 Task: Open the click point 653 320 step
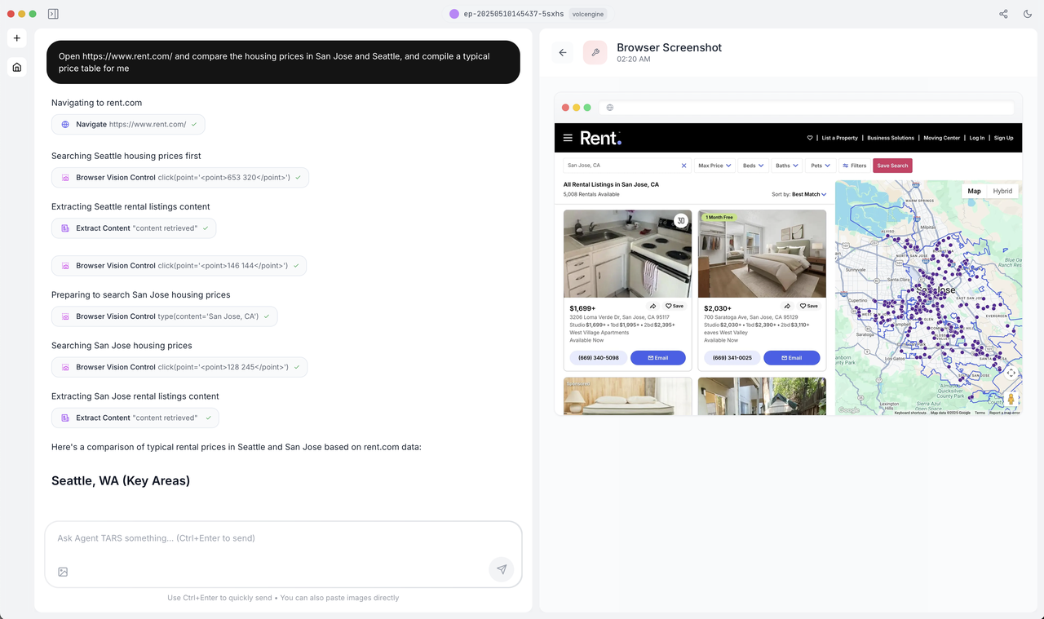(x=180, y=177)
